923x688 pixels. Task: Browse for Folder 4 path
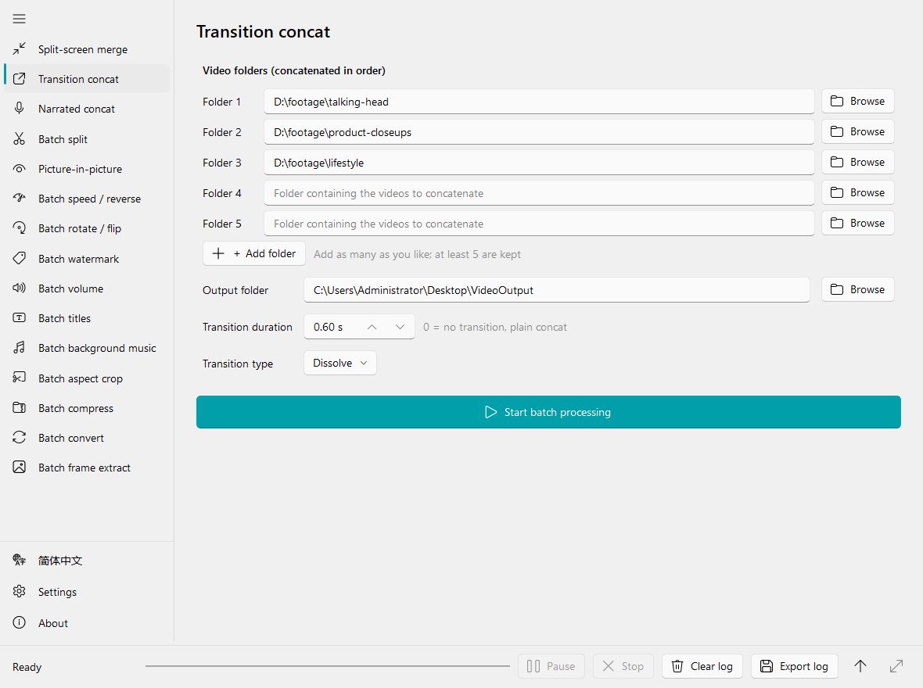coord(857,192)
